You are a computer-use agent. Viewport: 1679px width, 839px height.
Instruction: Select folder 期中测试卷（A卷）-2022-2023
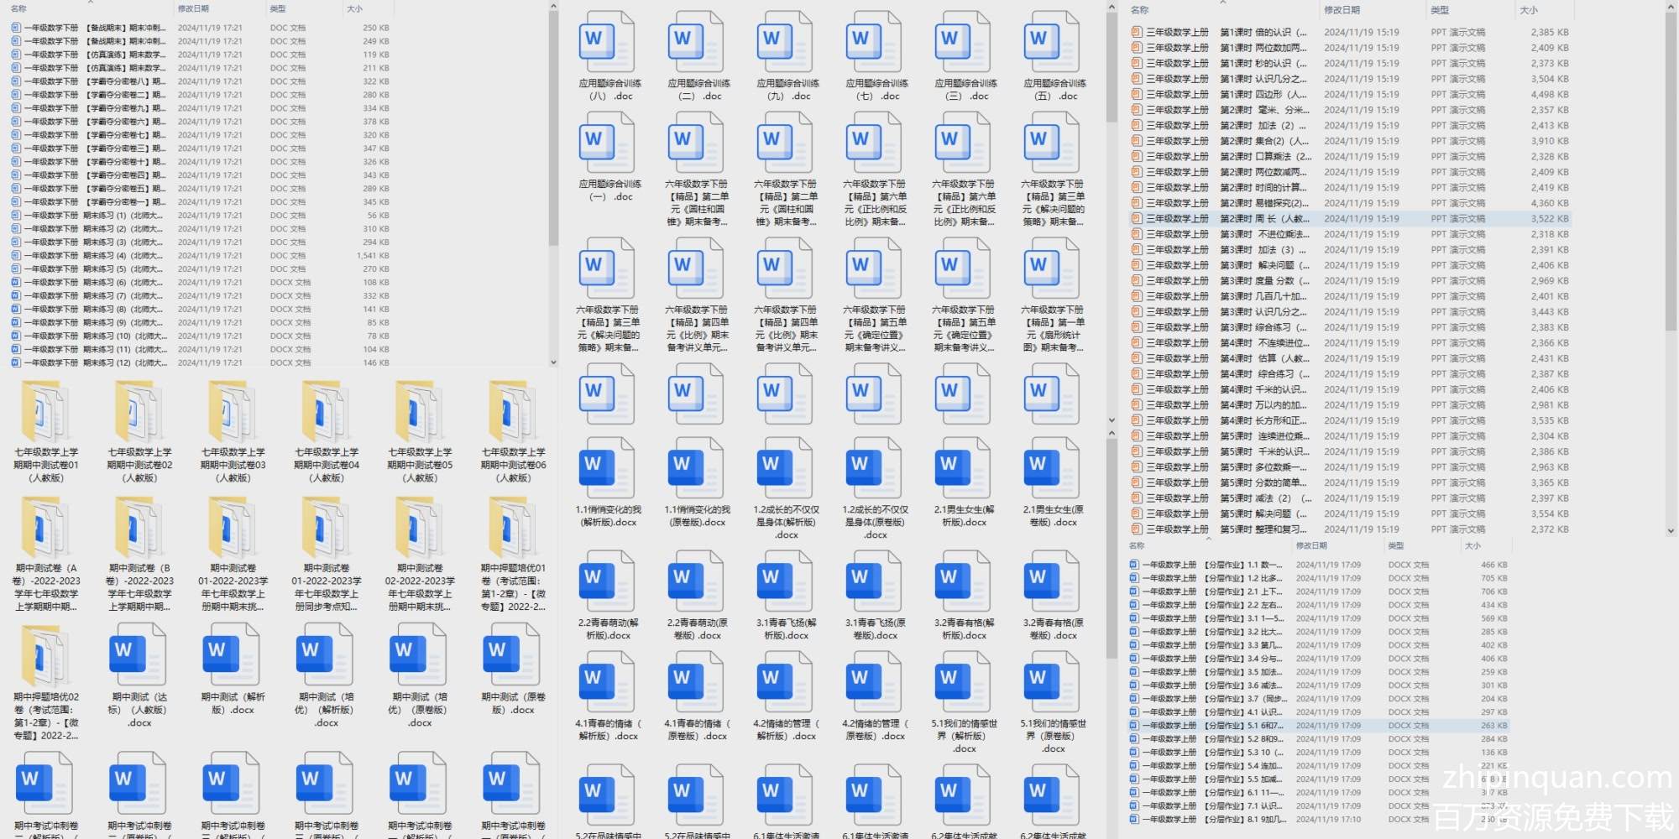pos(45,527)
